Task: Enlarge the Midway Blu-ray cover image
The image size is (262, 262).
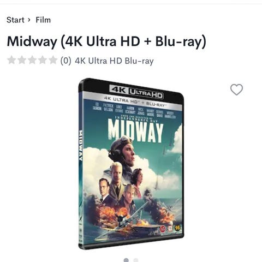Action: [131, 164]
